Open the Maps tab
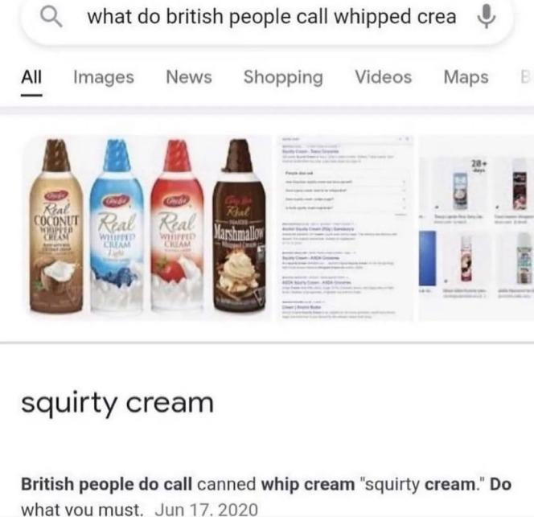Viewport: 534px width, 517px height. [466, 78]
